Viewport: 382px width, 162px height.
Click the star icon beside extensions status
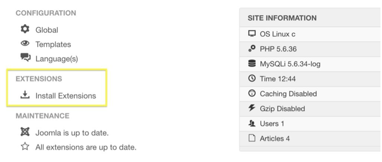pyautogui.click(x=25, y=147)
